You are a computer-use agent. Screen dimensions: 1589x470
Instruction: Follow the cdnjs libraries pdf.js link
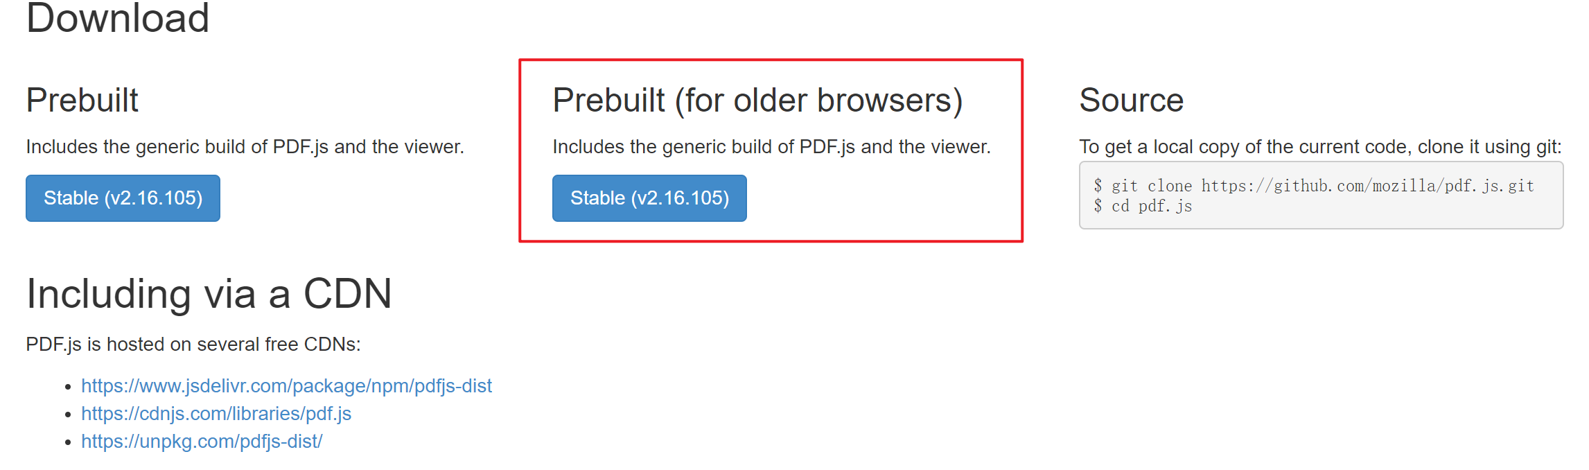pos(216,414)
